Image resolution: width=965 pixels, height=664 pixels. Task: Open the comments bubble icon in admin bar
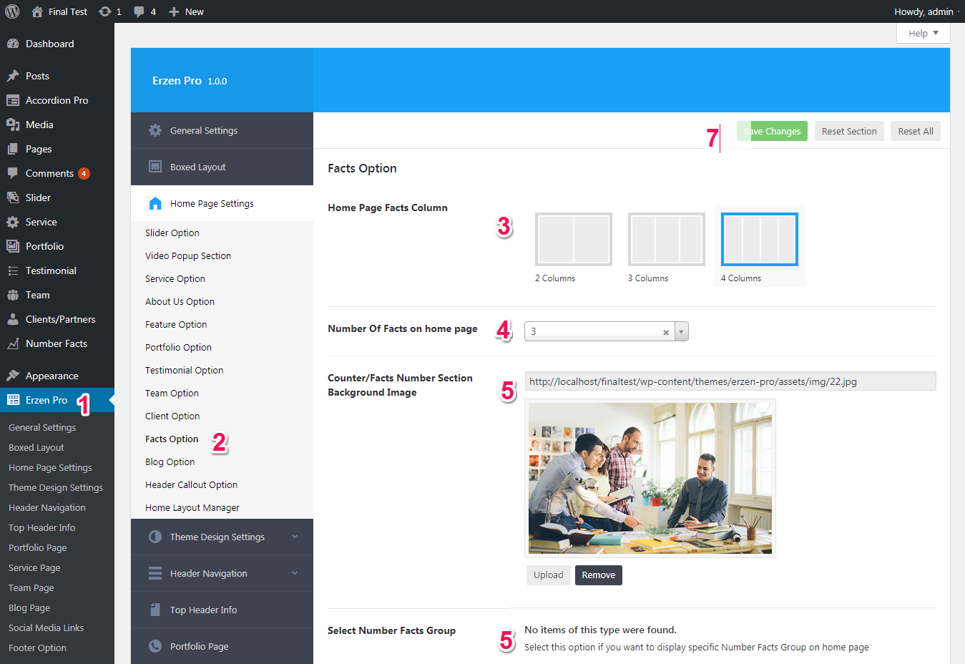[x=139, y=11]
